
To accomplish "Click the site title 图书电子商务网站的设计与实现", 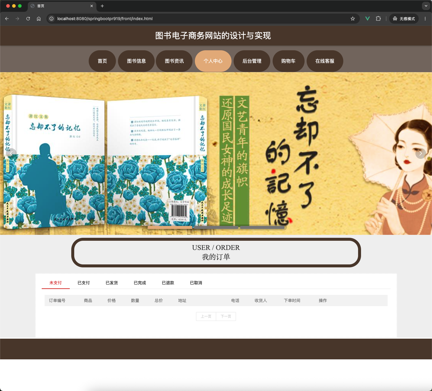I will click(213, 35).
